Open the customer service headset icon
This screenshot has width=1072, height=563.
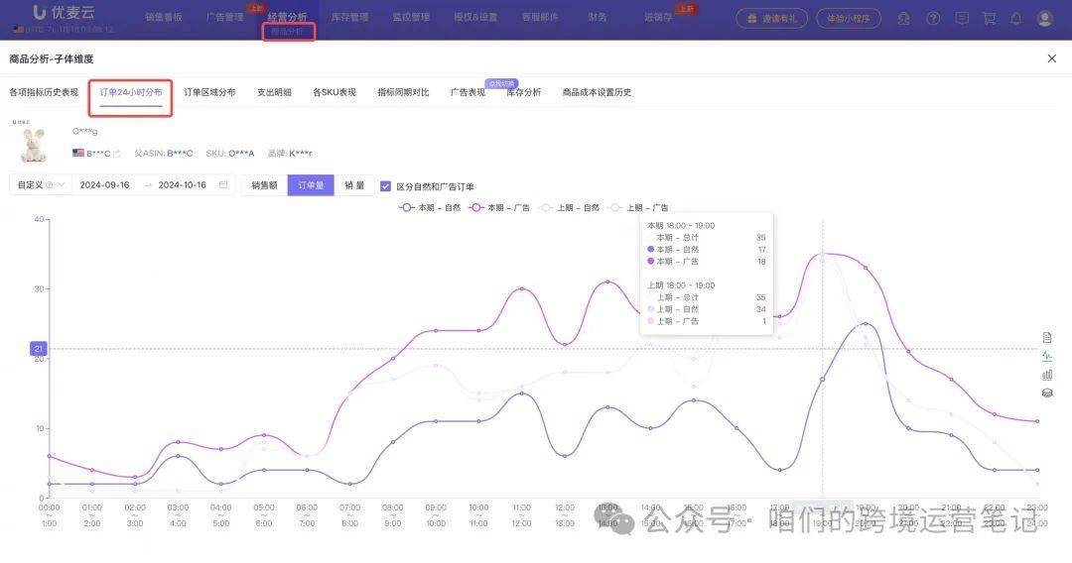click(x=903, y=19)
